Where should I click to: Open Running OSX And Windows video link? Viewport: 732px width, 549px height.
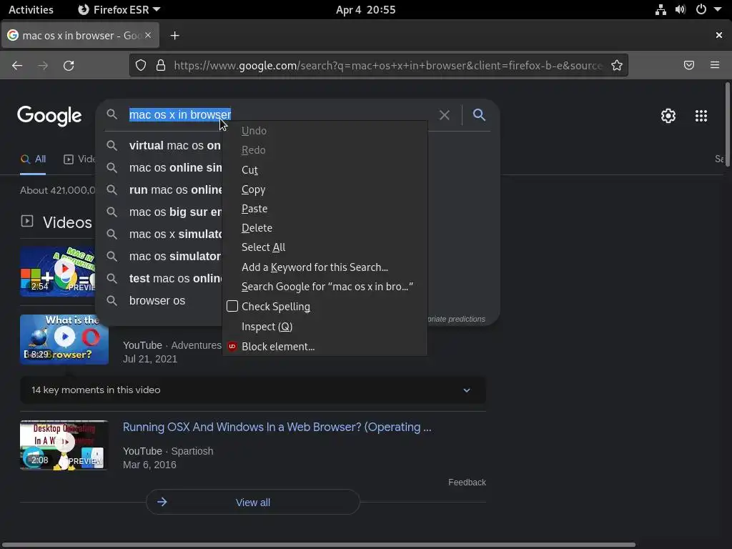coord(277,427)
